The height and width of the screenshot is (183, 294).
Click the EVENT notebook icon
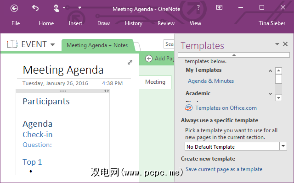(x=12, y=44)
